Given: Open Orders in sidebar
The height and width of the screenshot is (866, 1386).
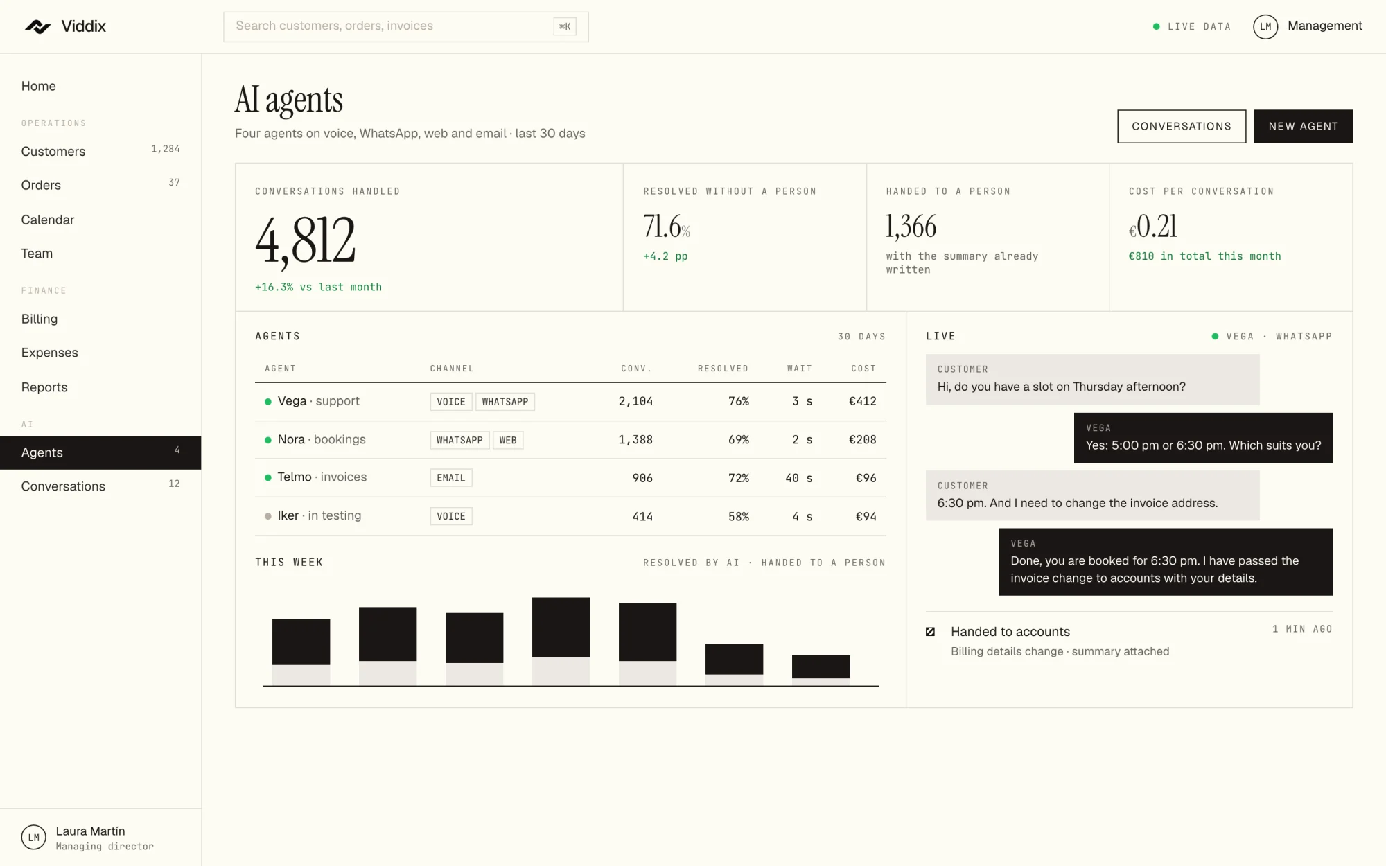Looking at the screenshot, I should point(100,185).
